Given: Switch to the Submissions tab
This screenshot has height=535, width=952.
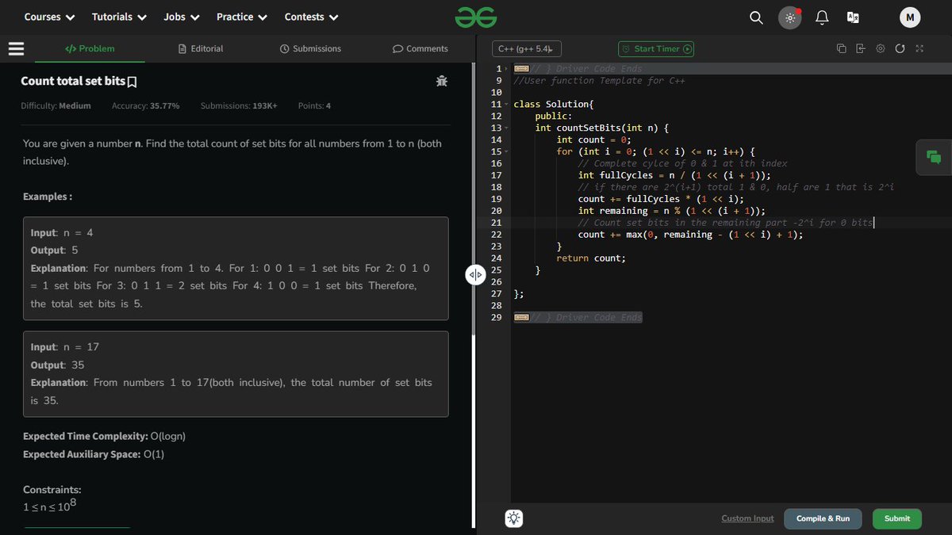Looking at the screenshot, I should 310,48.
